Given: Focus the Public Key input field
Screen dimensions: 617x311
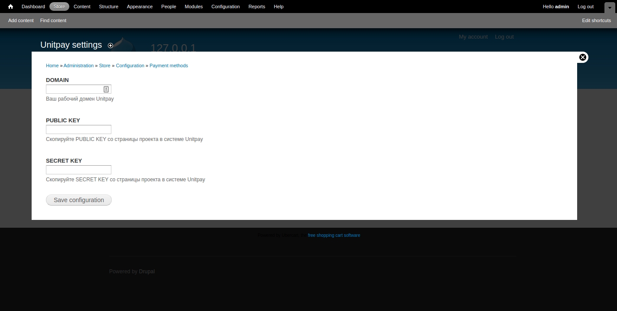Looking at the screenshot, I should 78,130.
